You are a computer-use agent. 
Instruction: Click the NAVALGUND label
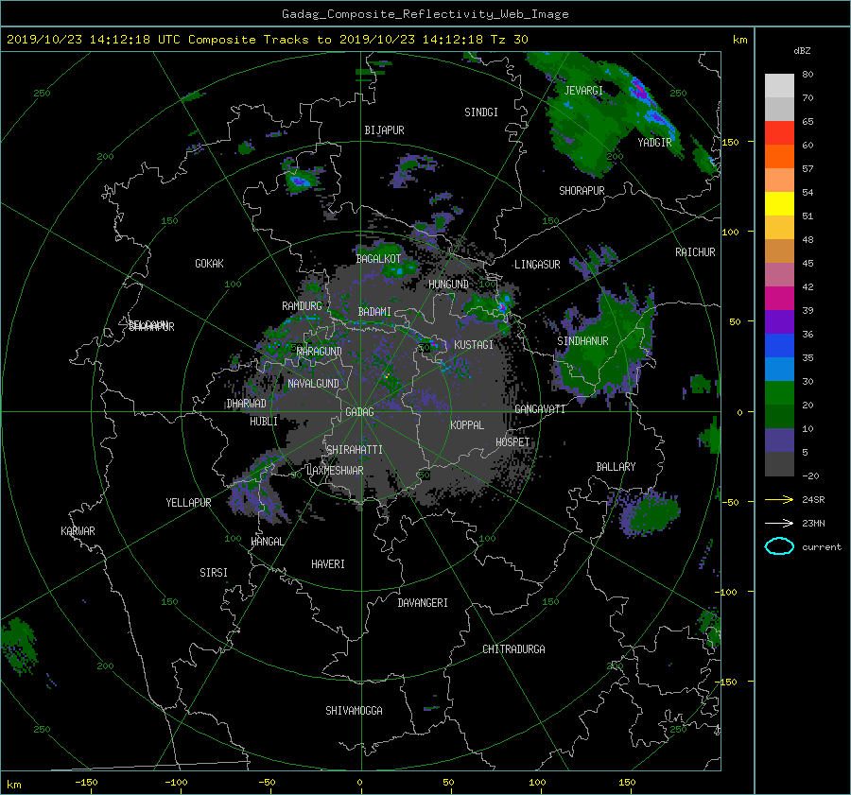(313, 384)
